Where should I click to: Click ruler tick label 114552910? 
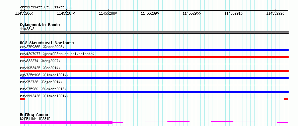(234, 13)
